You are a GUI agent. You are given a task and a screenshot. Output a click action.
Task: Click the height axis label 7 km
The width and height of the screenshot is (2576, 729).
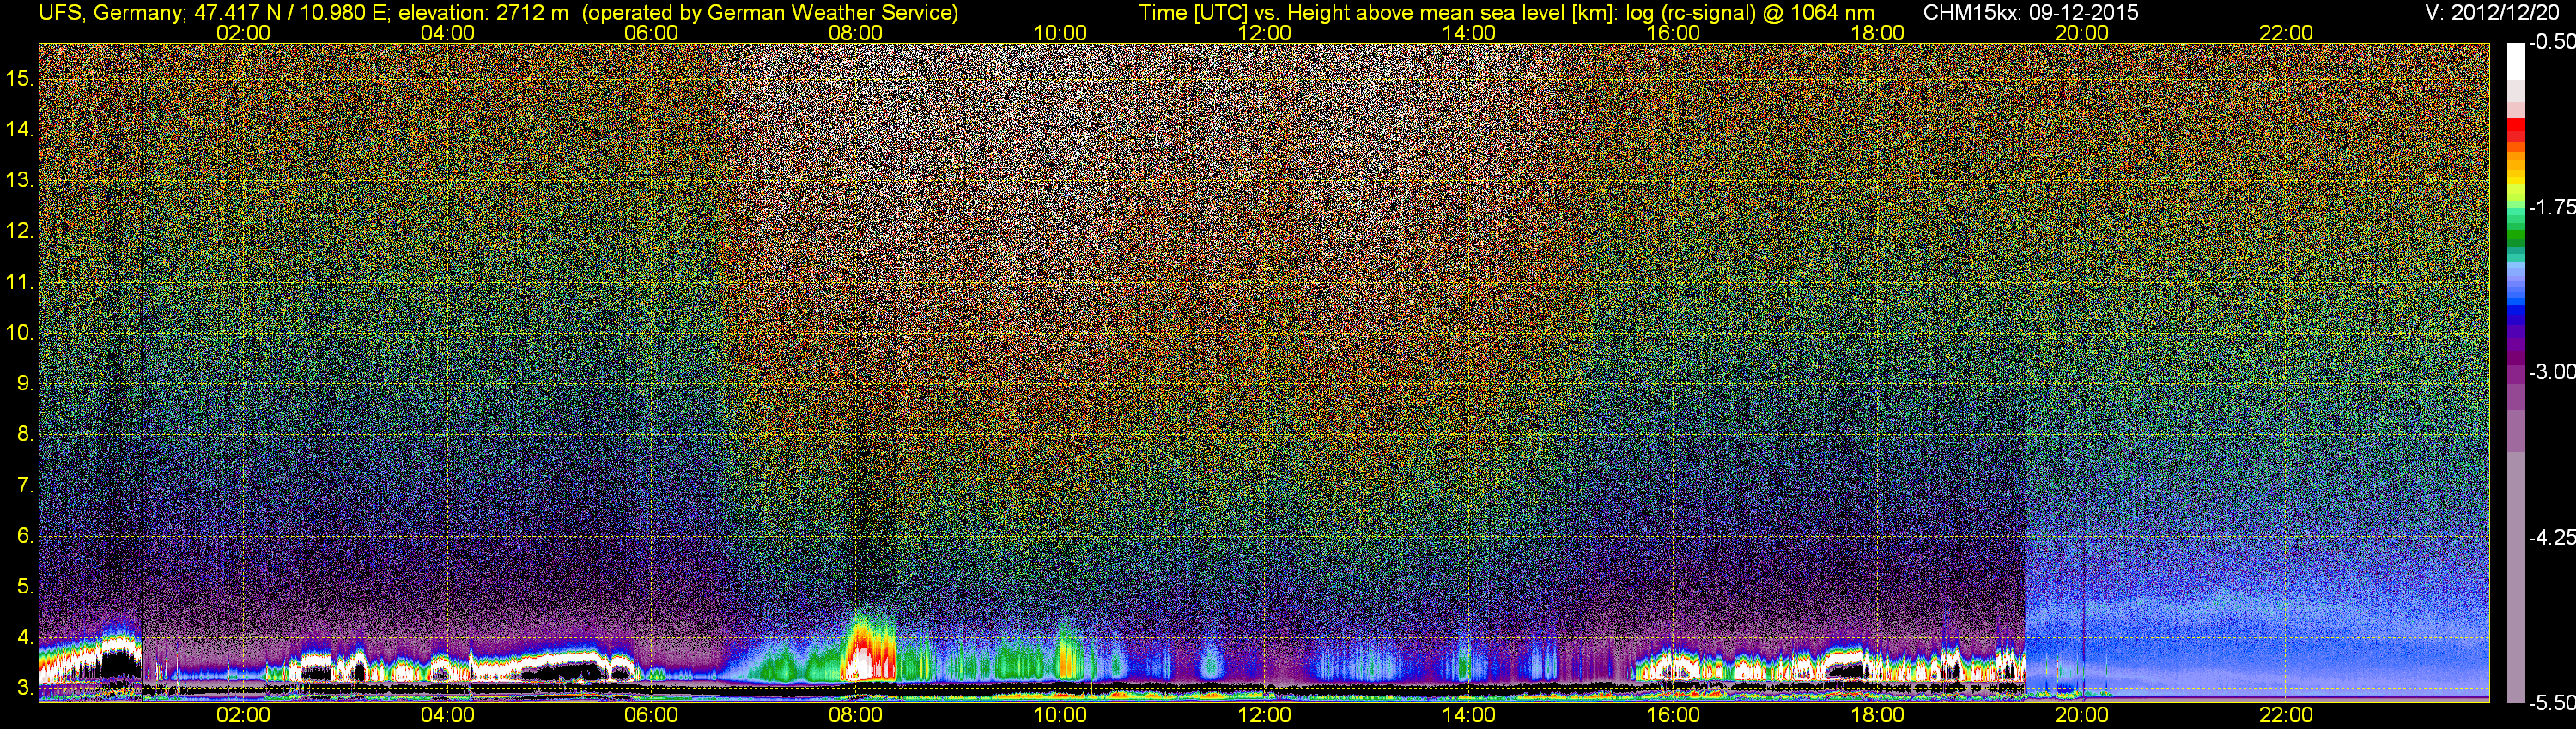click(25, 485)
